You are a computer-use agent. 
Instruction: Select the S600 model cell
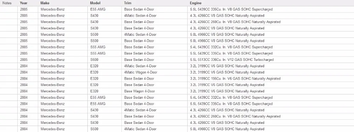click(104, 60)
